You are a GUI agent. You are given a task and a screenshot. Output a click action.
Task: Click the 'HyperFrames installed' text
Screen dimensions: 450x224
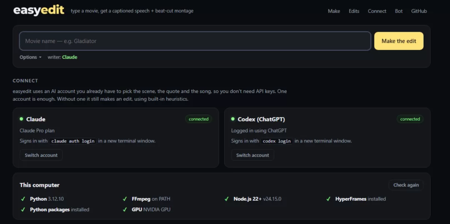pyautogui.click(x=360, y=199)
